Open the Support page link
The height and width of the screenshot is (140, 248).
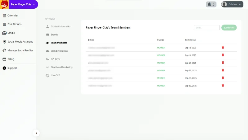[12, 68]
